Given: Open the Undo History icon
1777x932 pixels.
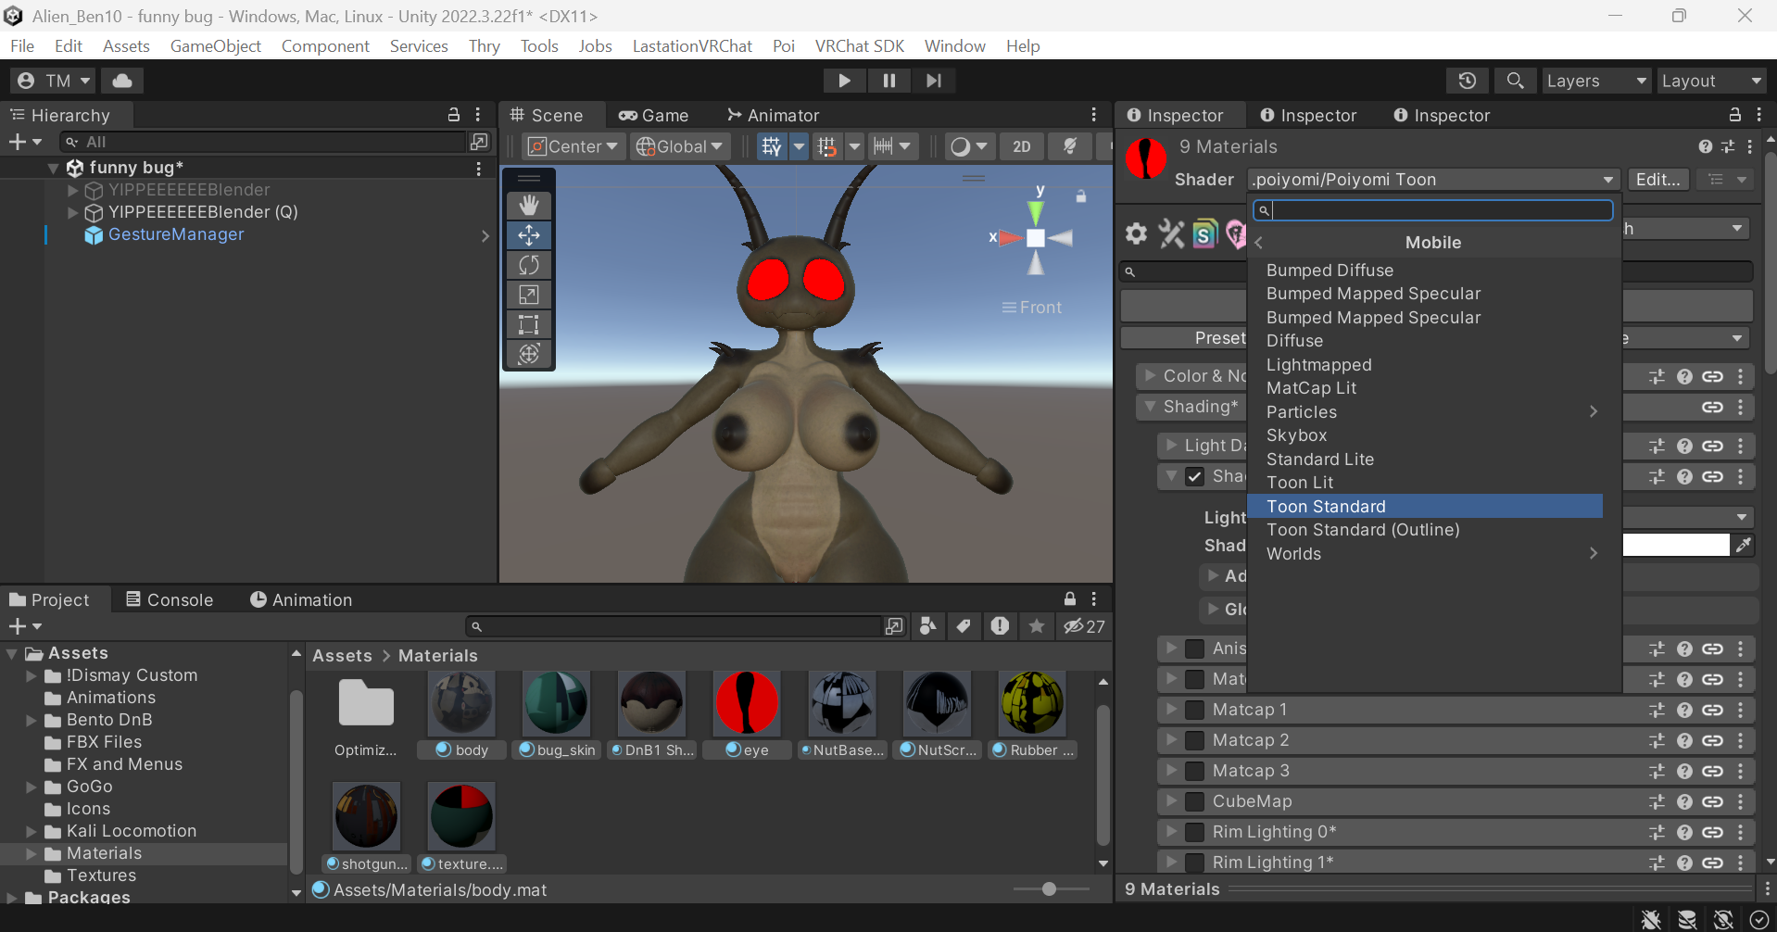Looking at the screenshot, I should coord(1467,81).
